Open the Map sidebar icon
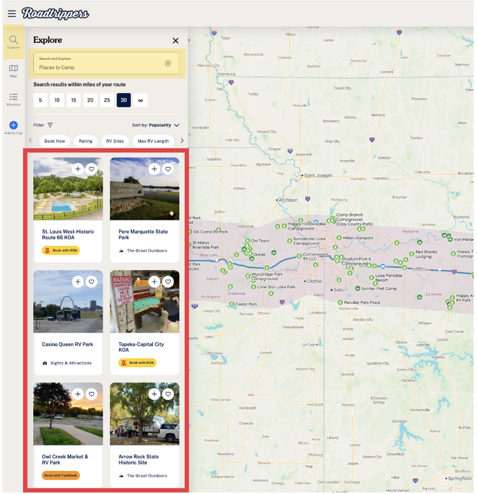 point(14,70)
